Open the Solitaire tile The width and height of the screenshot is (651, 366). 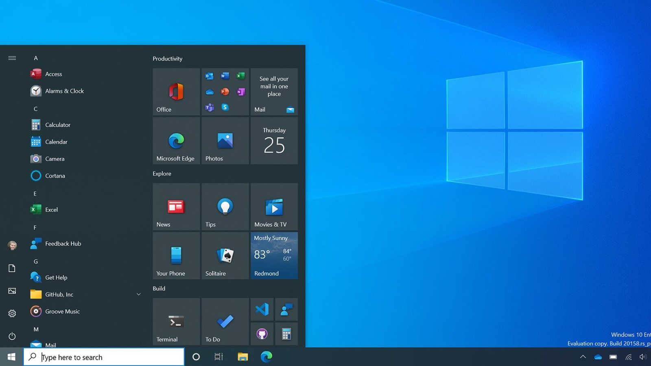coord(225,256)
